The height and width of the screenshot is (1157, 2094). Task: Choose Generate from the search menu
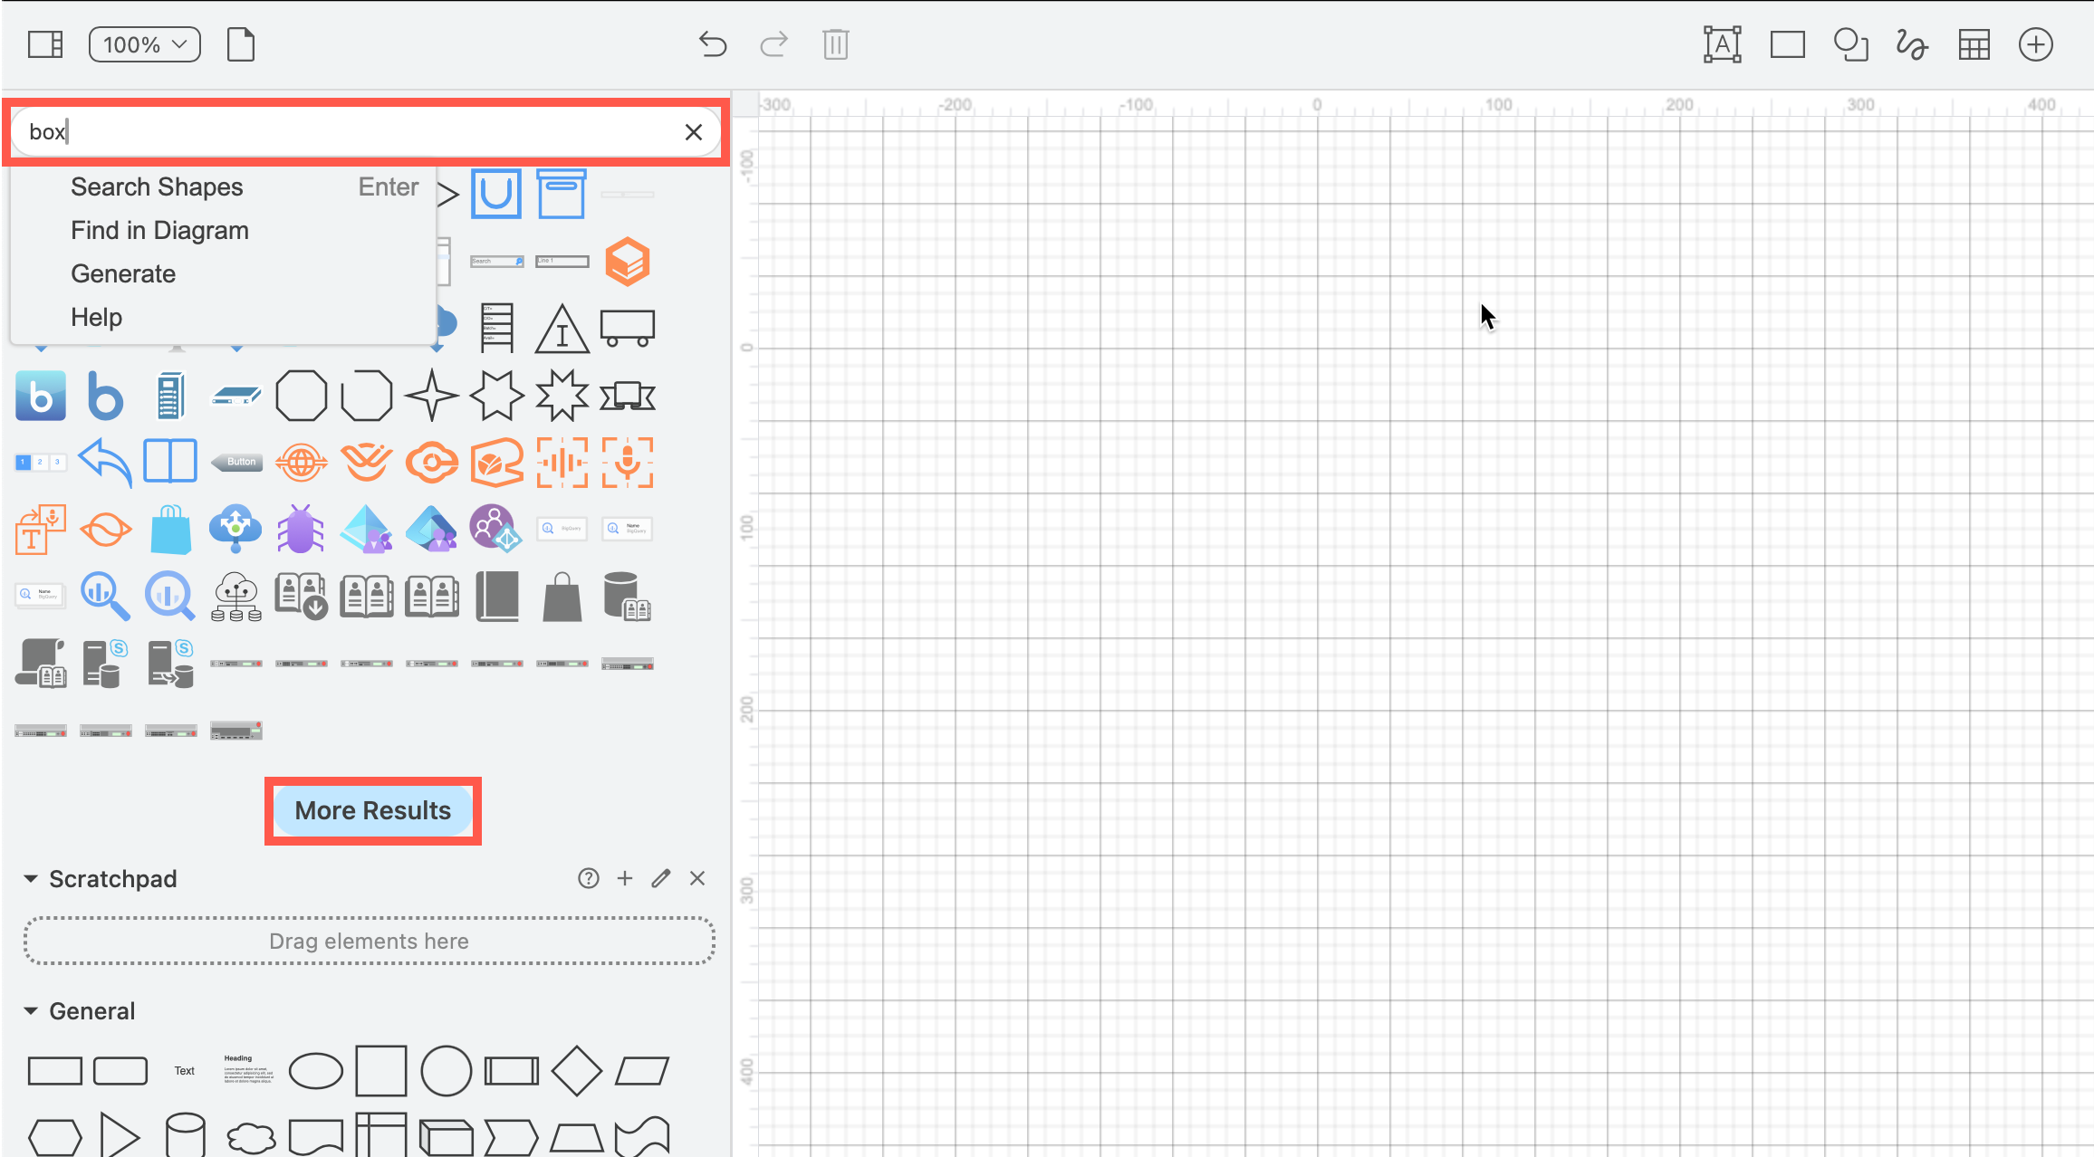click(x=123, y=273)
